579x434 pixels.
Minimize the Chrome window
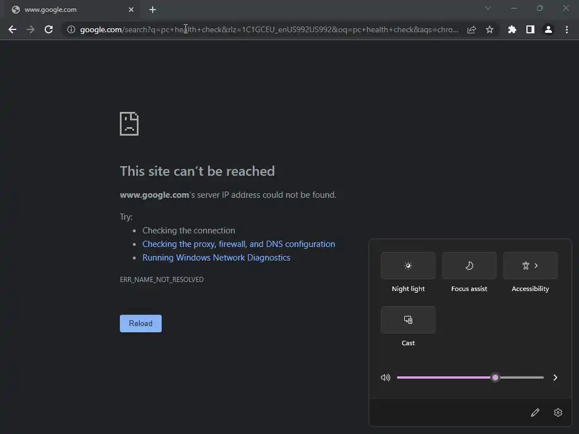click(513, 8)
